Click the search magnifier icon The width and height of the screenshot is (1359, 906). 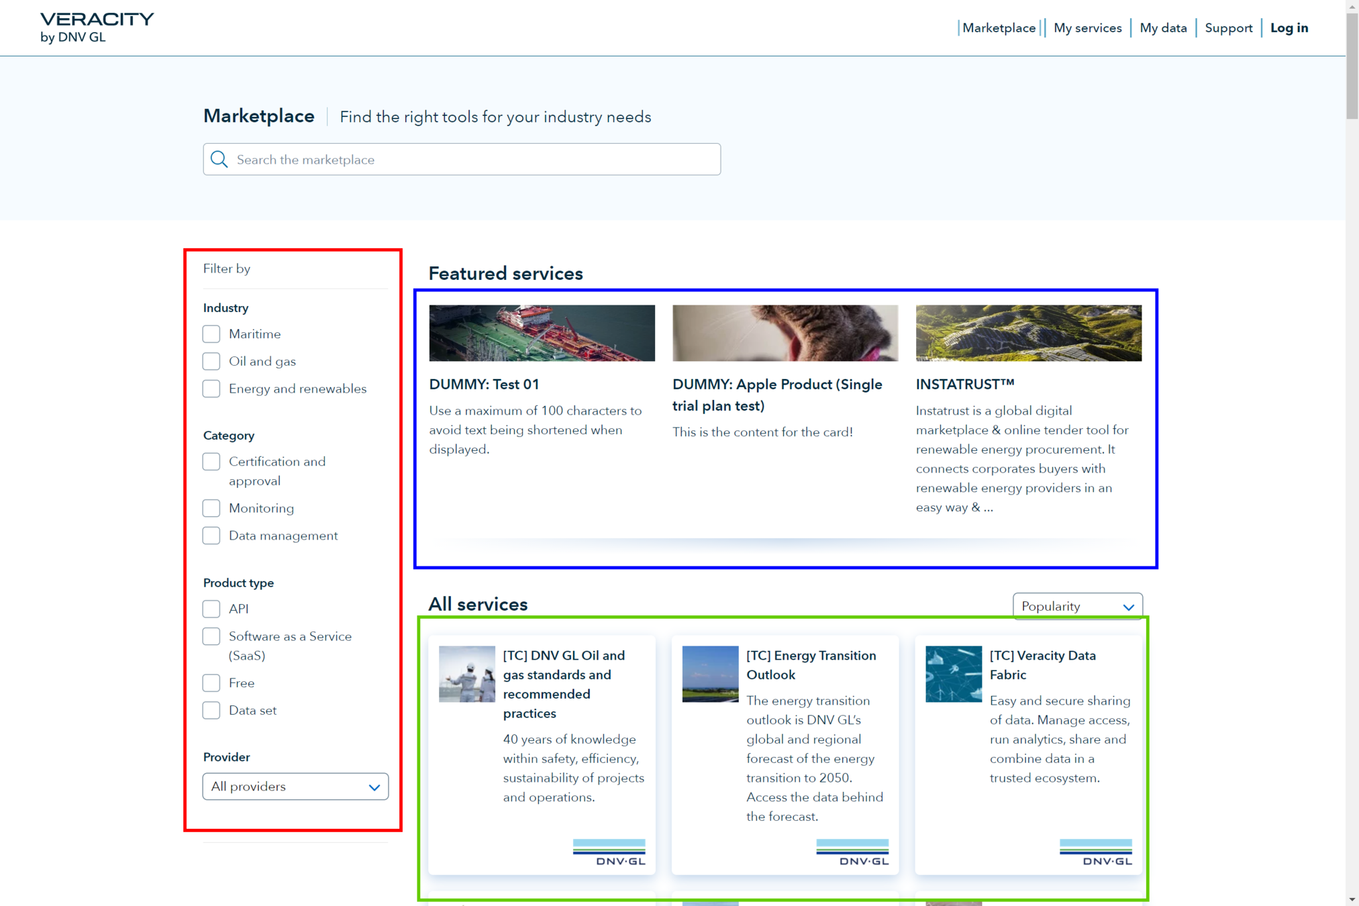pos(219,159)
